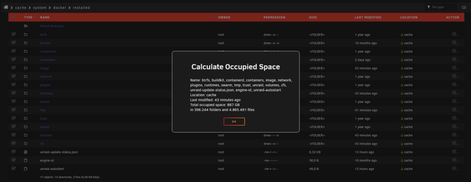Screen dimensions: 471x182
Task: Open the action menu for engine-id row
Action: 455,160
